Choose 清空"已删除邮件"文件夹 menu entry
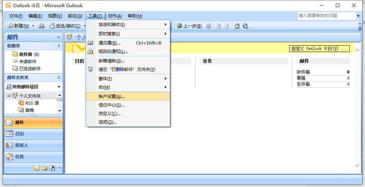365x187 pixels. [x=128, y=69]
